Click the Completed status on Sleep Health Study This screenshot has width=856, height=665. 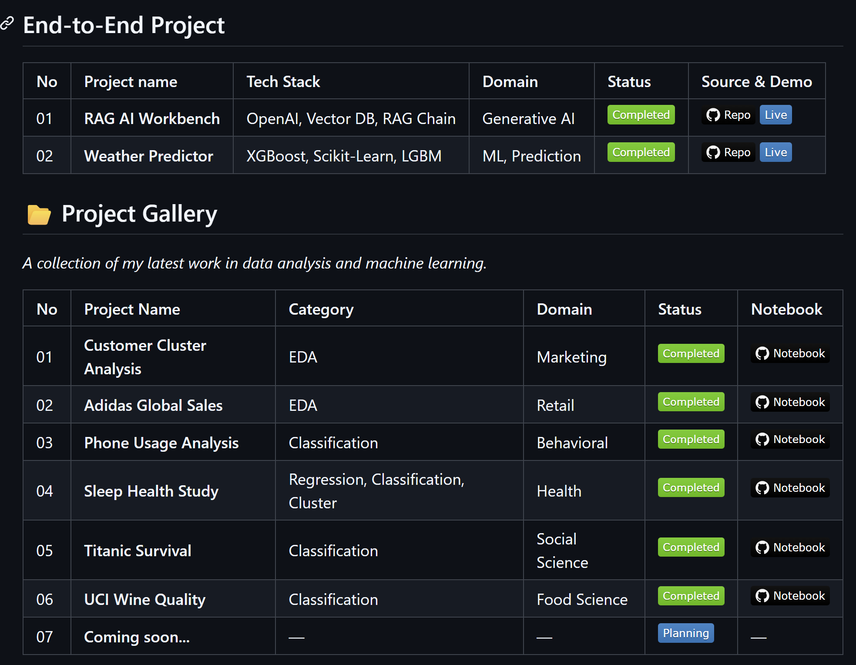pyautogui.click(x=690, y=487)
